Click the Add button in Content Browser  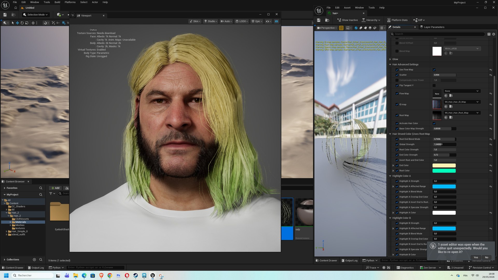[x=56, y=188]
